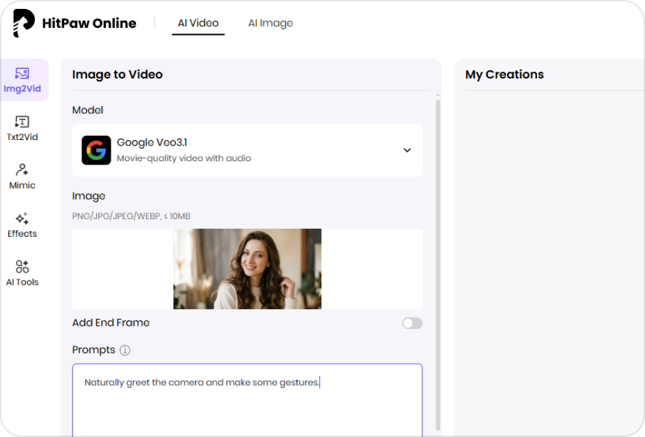
Task: Click the uploaded woman portrait thumbnail
Action: click(247, 269)
